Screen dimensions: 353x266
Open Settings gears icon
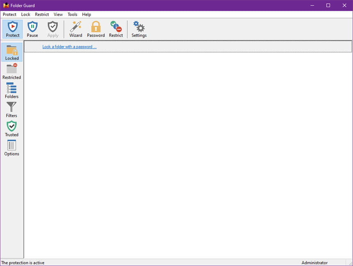point(139,29)
